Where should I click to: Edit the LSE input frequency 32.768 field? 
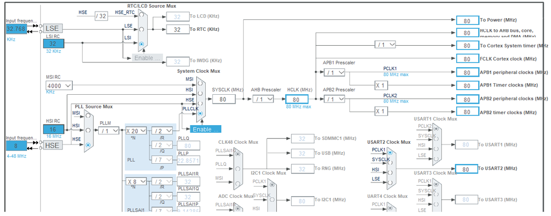16,29
